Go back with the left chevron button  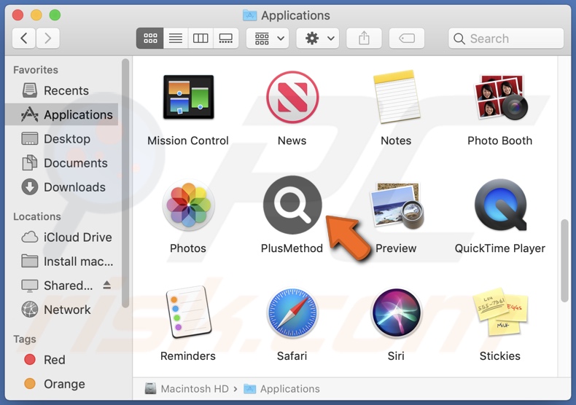(x=24, y=38)
